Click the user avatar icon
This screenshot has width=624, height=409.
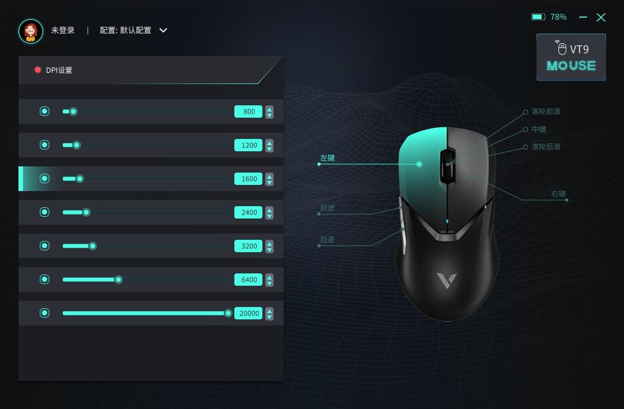31,31
